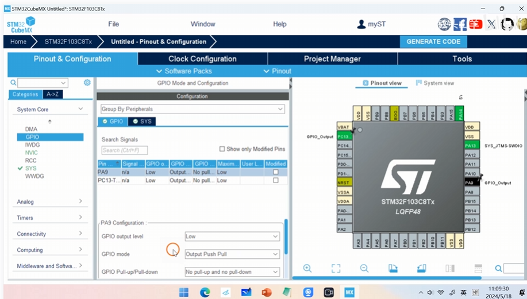This screenshot has height=299, width=527.
Task: Open the X (Twitter) icon
Action: click(491, 24)
